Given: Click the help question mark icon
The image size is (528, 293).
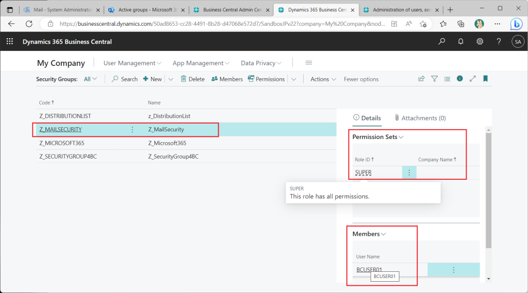Looking at the screenshot, I should [499, 42].
